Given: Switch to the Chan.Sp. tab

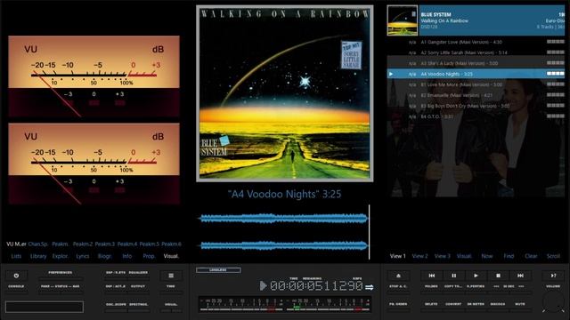Looking at the screenshot, I should (38, 244).
